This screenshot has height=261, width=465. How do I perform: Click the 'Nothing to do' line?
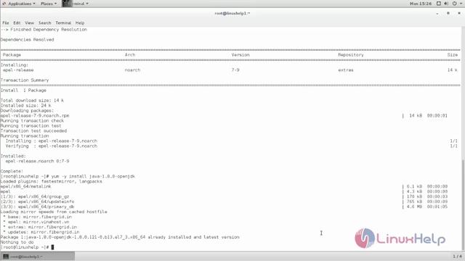[17, 242]
